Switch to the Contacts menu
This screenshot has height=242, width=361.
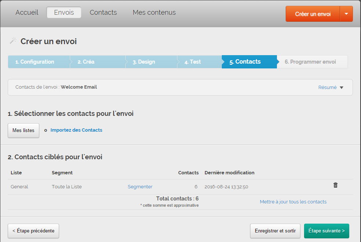pos(103,13)
